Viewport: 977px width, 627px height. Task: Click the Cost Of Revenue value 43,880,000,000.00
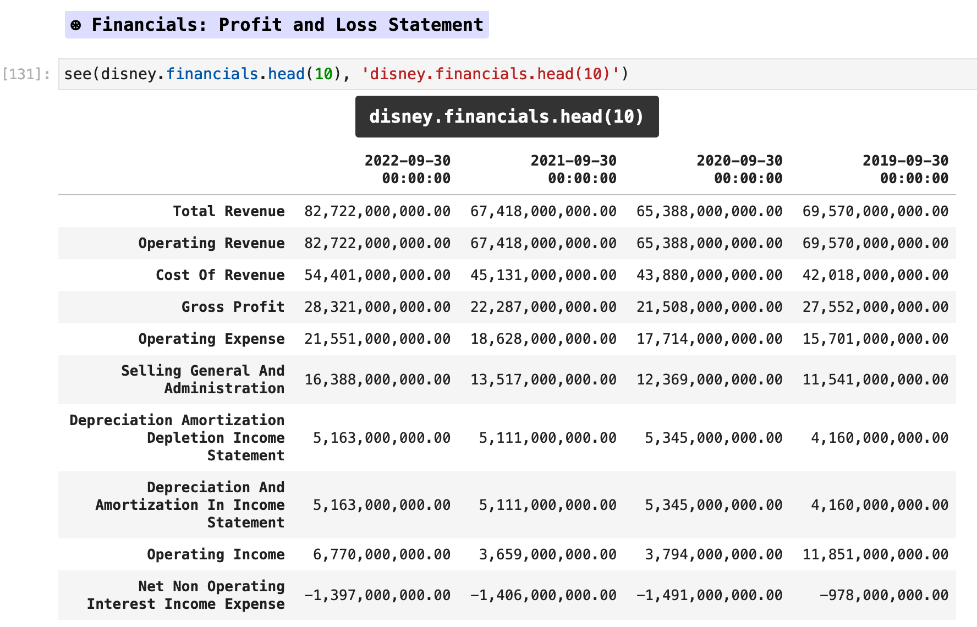point(710,275)
